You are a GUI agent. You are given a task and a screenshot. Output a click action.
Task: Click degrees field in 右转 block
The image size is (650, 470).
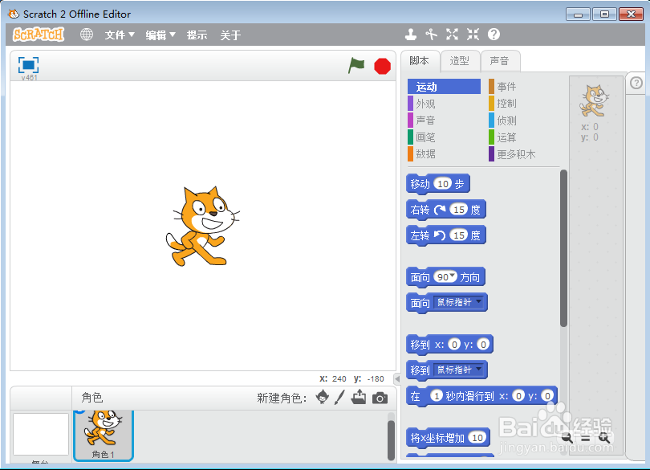pyautogui.click(x=459, y=209)
